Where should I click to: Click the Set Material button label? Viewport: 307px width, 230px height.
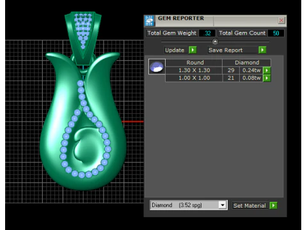(x=249, y=206)
